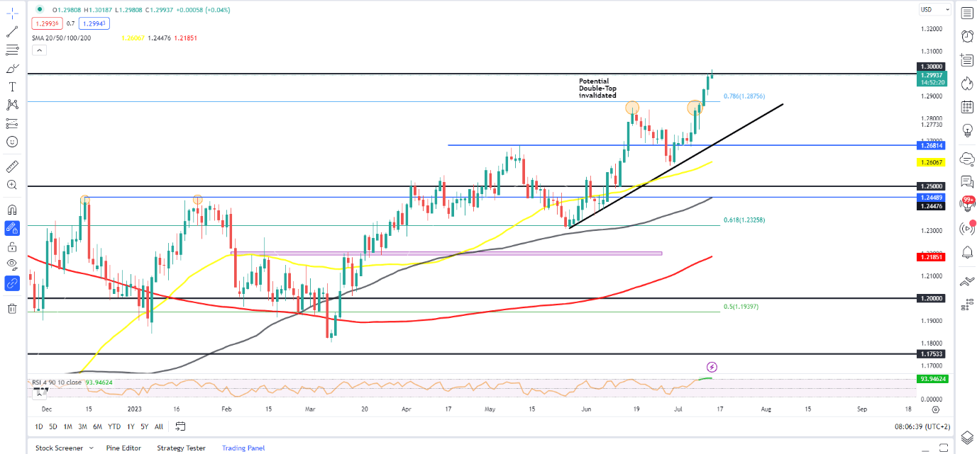977x454 pixels.
Task: Open the data window panel
Action: coord(966,60)
